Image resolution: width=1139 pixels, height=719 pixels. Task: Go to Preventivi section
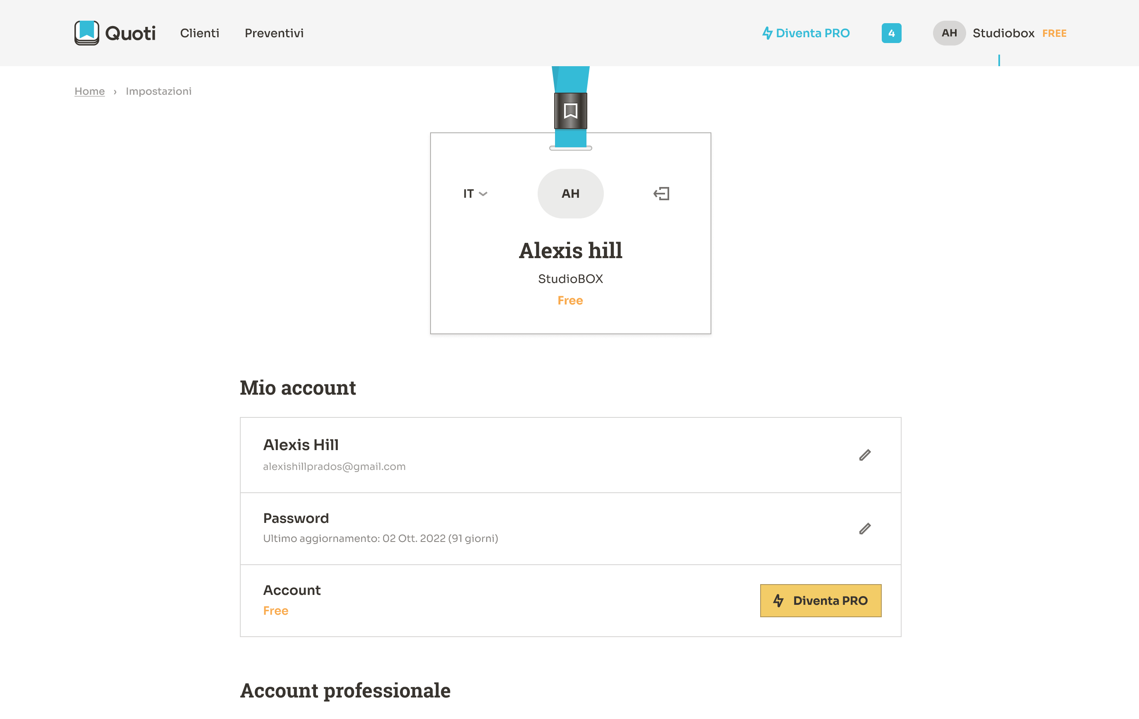(274, 33)
